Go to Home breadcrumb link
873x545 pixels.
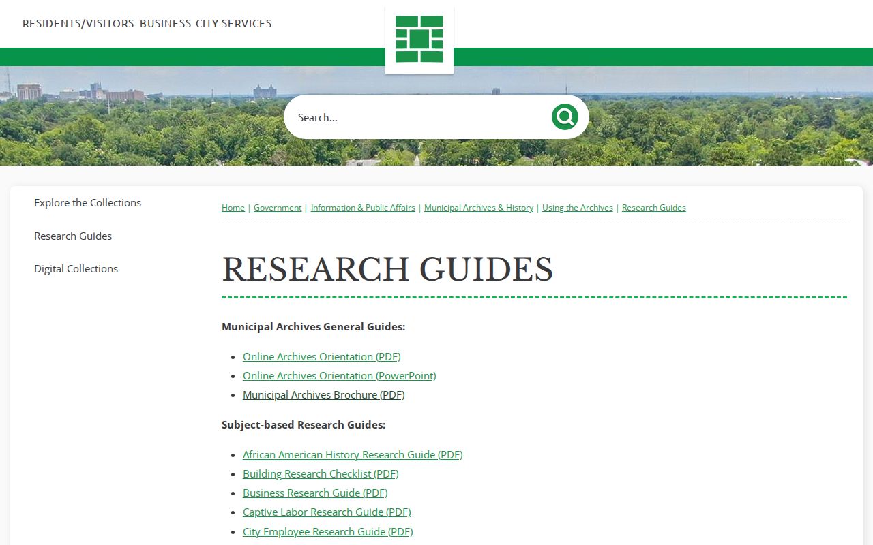coord(233,208)
